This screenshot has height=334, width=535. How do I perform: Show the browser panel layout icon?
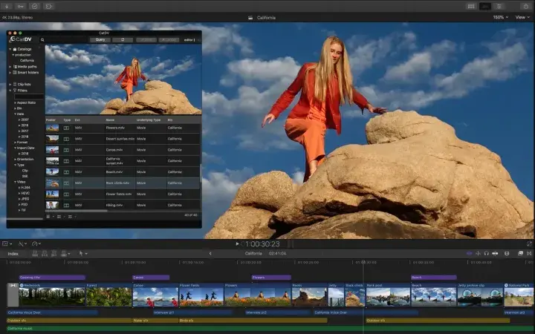pyautogui.click(x=470, y=6)
